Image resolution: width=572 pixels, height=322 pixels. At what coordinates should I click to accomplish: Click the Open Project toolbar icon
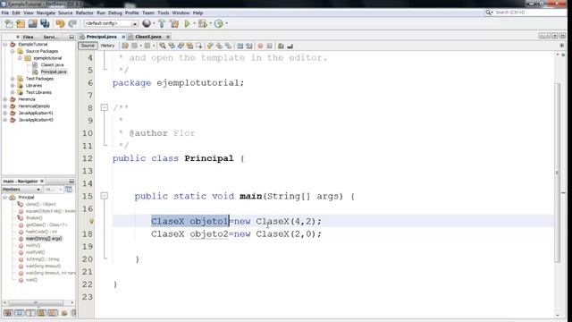click(32, 24)
